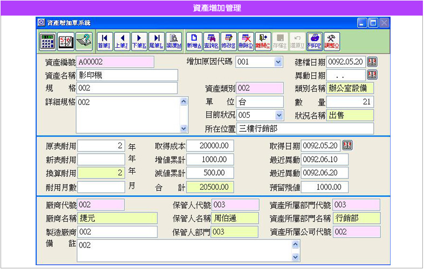Add a new record (新增)
The image size is (424, 270).
(193, 40)
